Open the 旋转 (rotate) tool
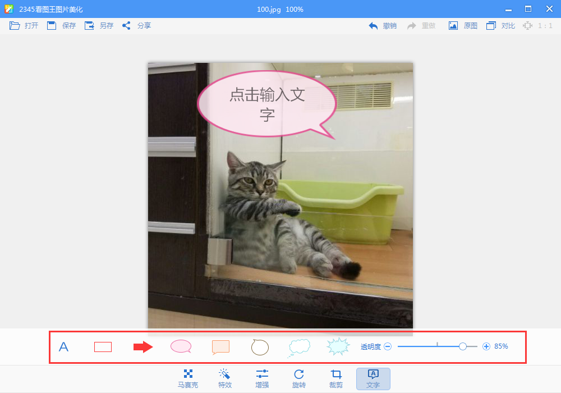The height and width of the screenshot is (393, 561). [x=299, y=378]
